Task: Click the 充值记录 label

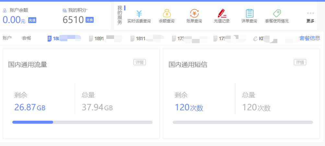Action: click(222, 21)
